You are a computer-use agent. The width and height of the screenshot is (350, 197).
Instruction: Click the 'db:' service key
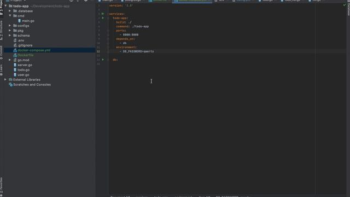click(x=115, y=60)
